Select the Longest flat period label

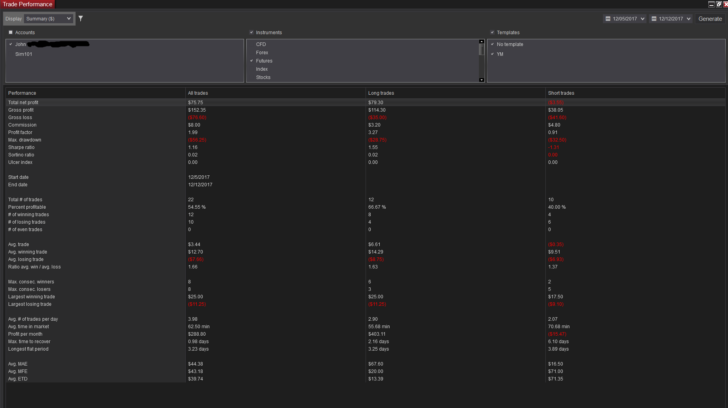(x=28, y=349)
